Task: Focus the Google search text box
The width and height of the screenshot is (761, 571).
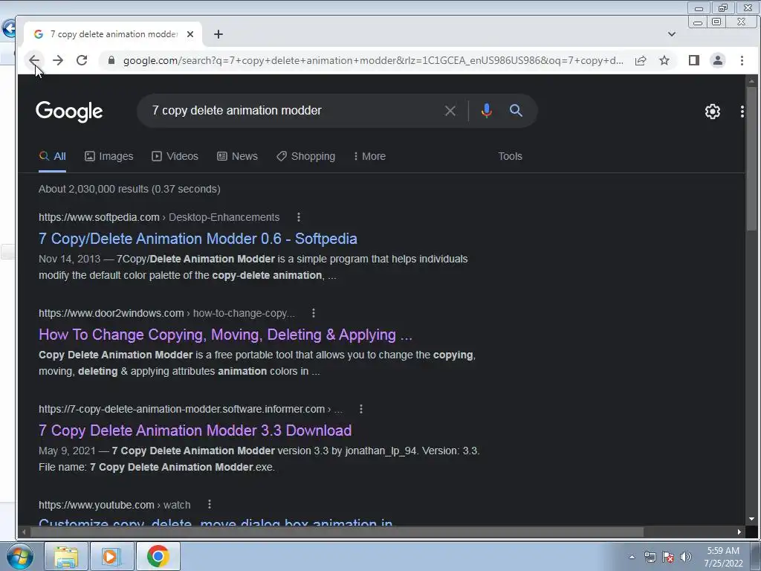Action: (291, 111)
